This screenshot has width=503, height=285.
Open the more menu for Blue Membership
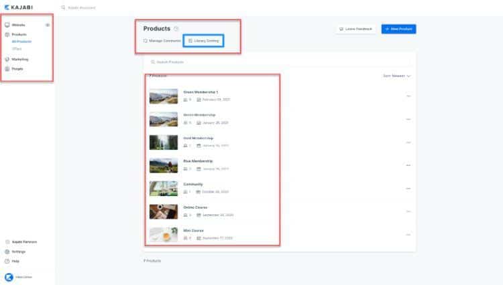[x=408, y=165]
